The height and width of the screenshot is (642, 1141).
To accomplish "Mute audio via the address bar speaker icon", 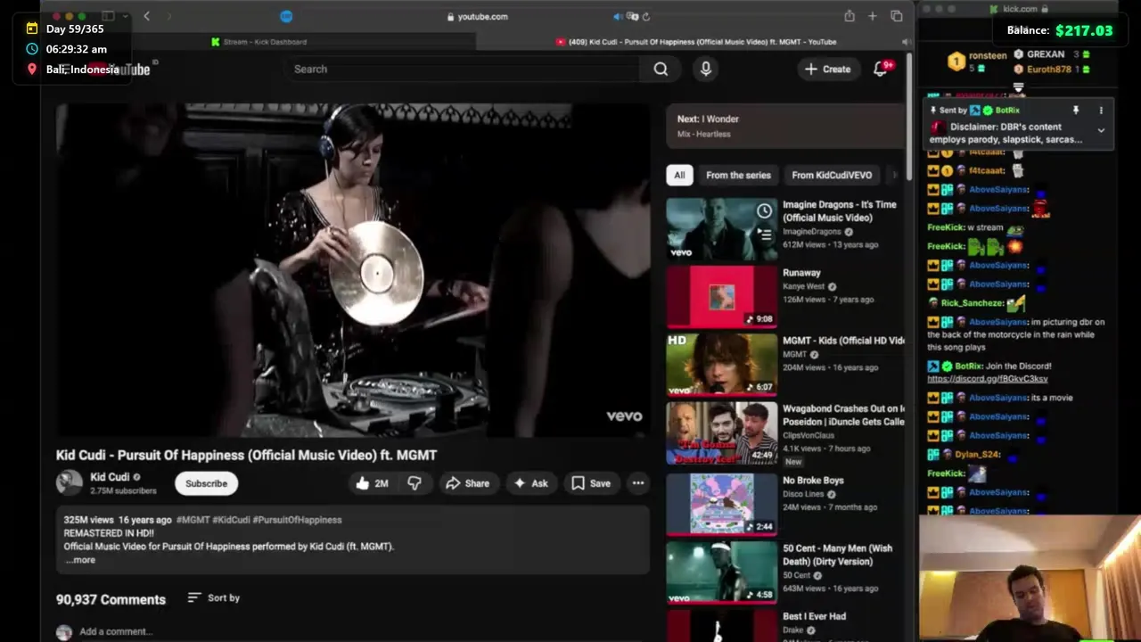I will [x=618, y=16].
